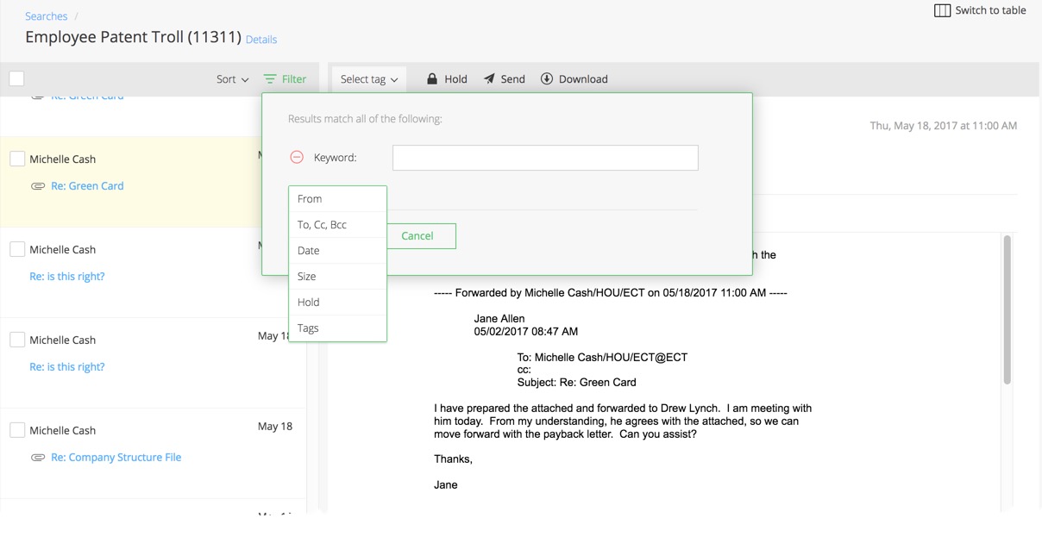This screenshot has height=537, width=1042.
Task: Click the Send paper plane icon
Action: [x=489, y=78]
